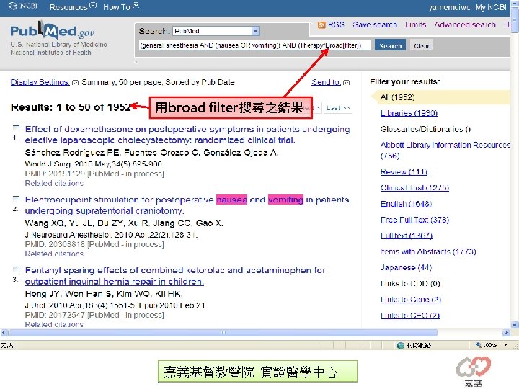Viewport: 519px width, 389px height.
Task: Click the Search button
Action: pos(390,45)
